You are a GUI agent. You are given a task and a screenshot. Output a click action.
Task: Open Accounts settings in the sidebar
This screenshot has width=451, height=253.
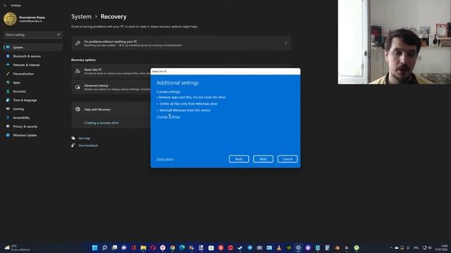33,91
